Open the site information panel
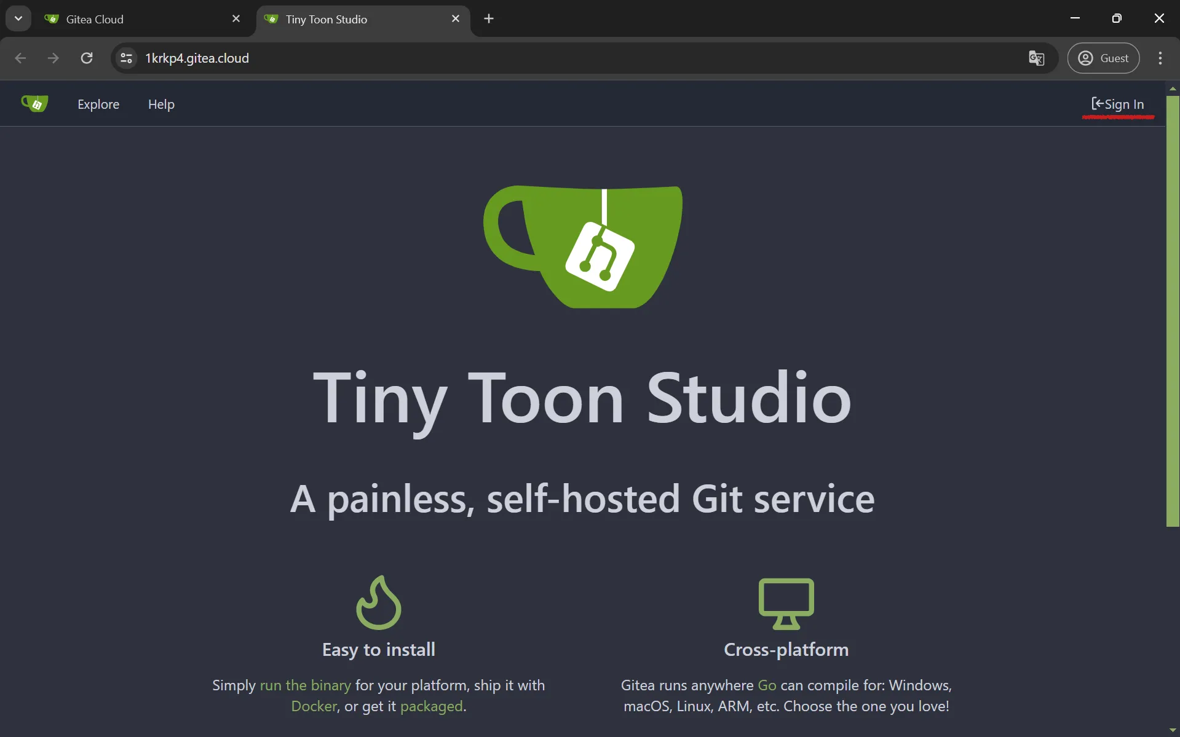The height and width of the screenshot is (737, 1180). (126, 58)
